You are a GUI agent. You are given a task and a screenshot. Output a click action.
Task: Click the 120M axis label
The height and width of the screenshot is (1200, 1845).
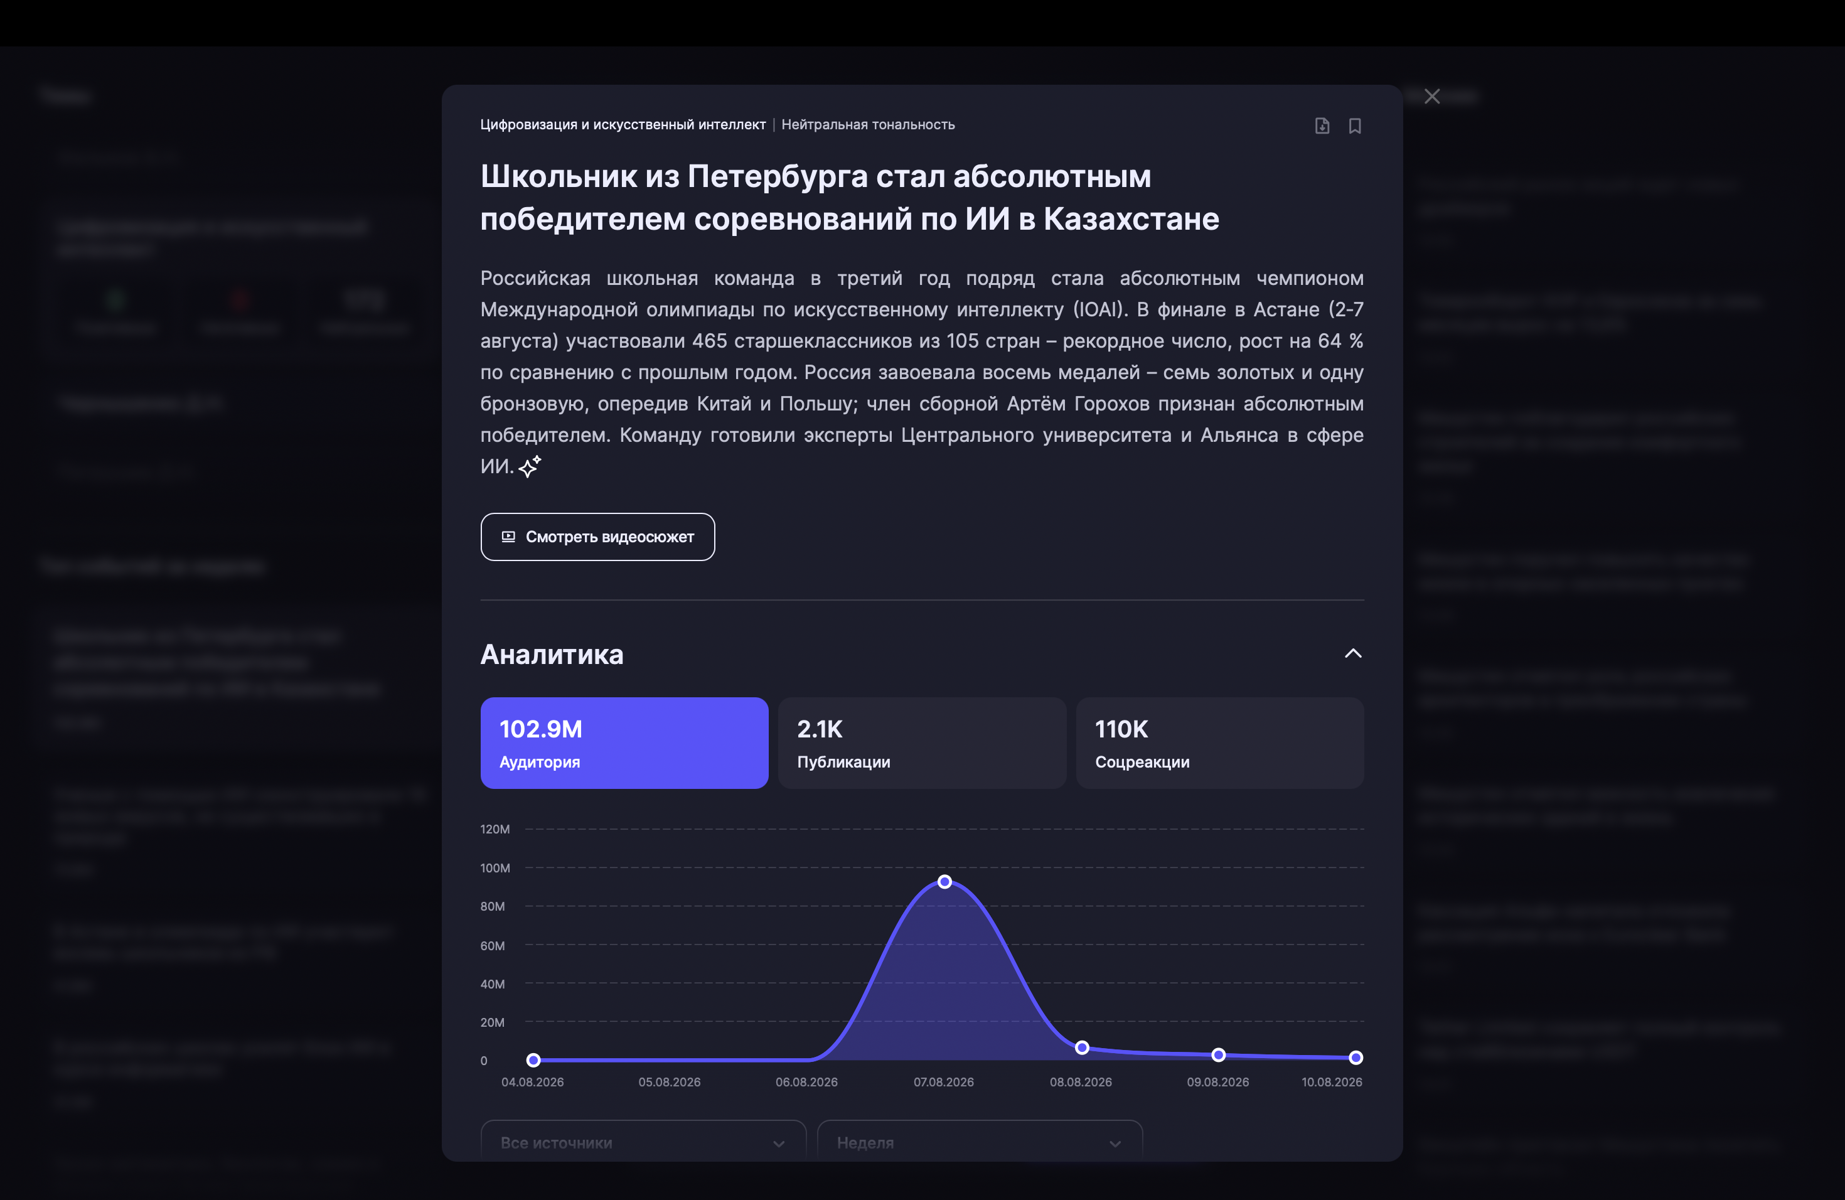point(495,828)
